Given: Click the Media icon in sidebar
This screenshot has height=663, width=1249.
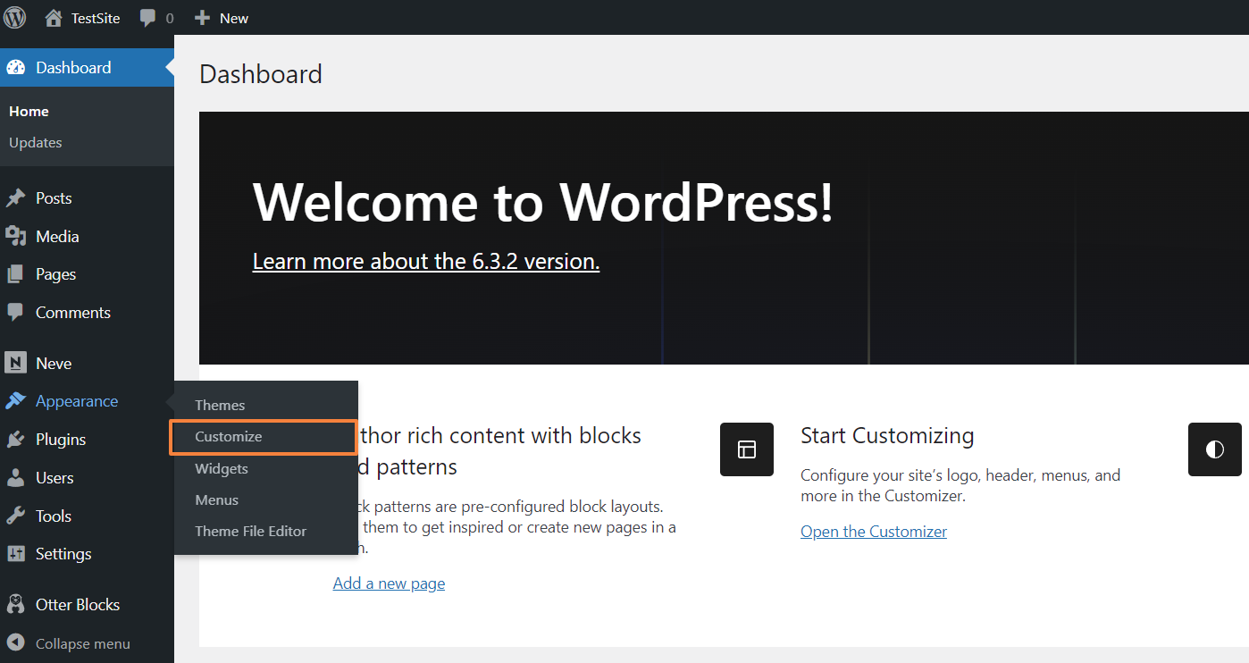Looking at the screenshot, I should [16, 236].
